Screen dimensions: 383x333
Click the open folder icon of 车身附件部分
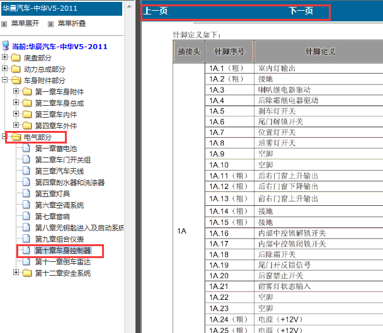[x=16, y=80]
